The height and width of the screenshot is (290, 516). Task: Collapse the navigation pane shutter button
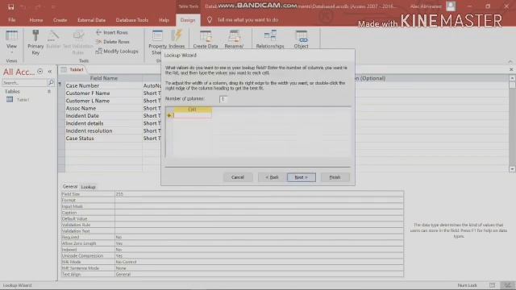point(50,72)
